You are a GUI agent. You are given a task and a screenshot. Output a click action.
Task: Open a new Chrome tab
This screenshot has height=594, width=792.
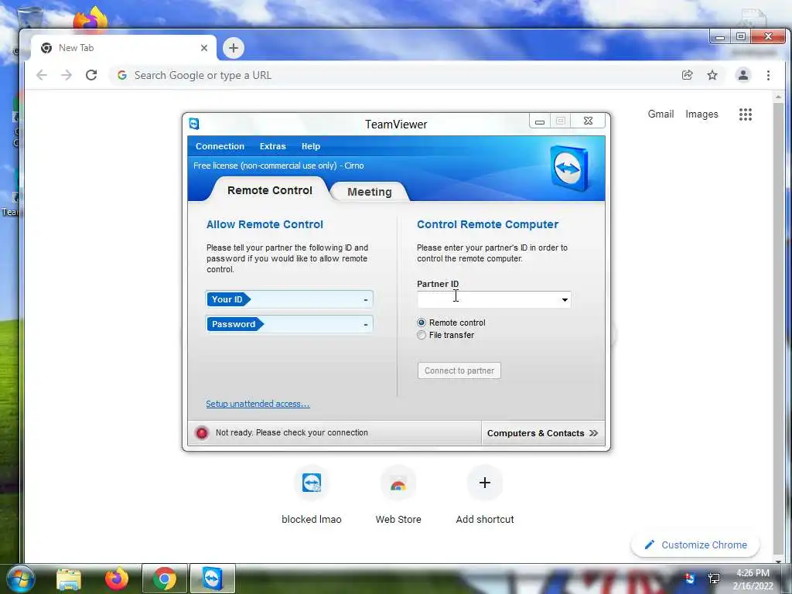point(234,48)
